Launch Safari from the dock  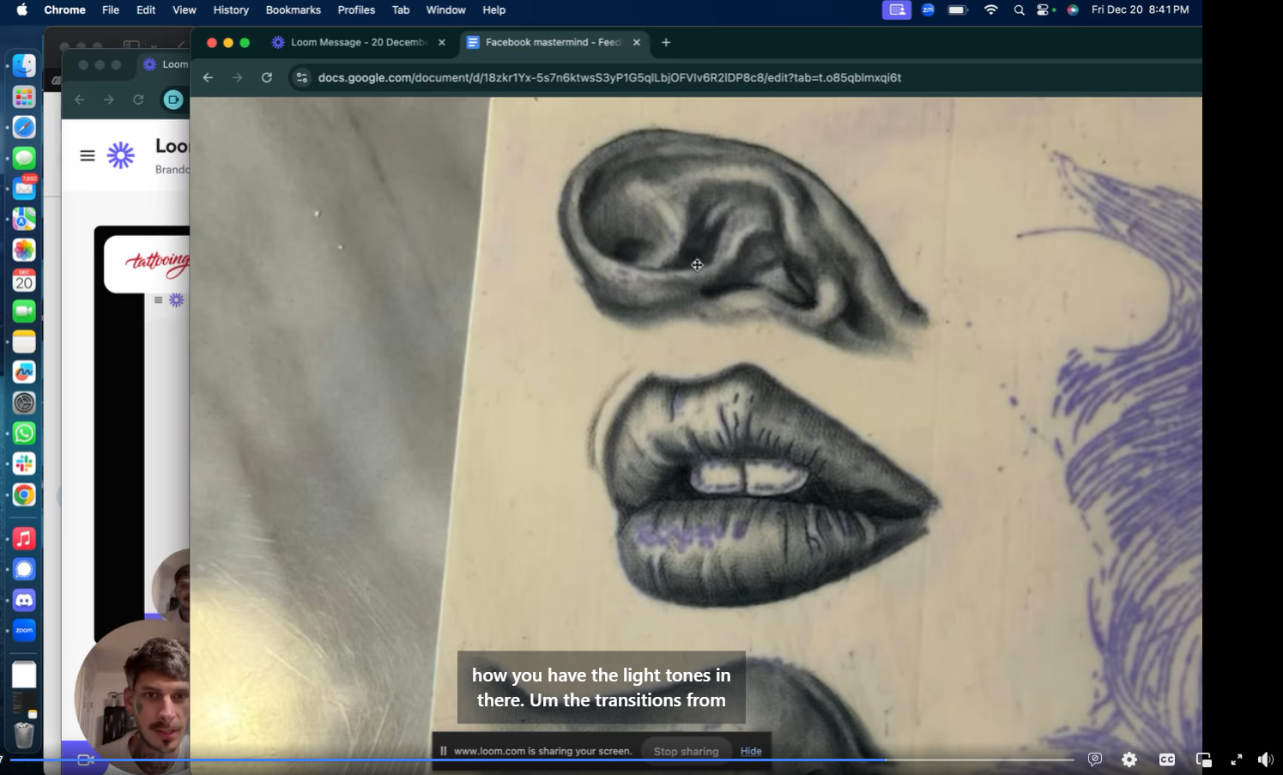click(x=24, y=127)
